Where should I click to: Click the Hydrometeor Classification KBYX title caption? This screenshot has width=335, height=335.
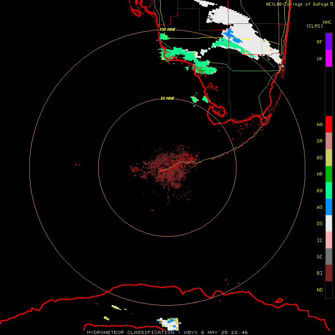[x=167, y=332]
